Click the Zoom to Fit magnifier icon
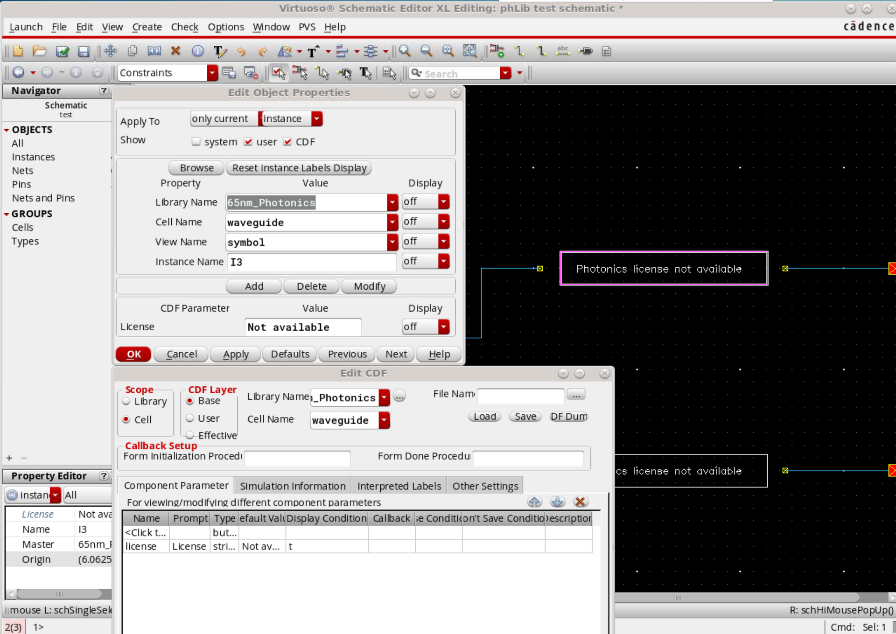The height and width of the screenshot is (634, 896). click(448, 50)
